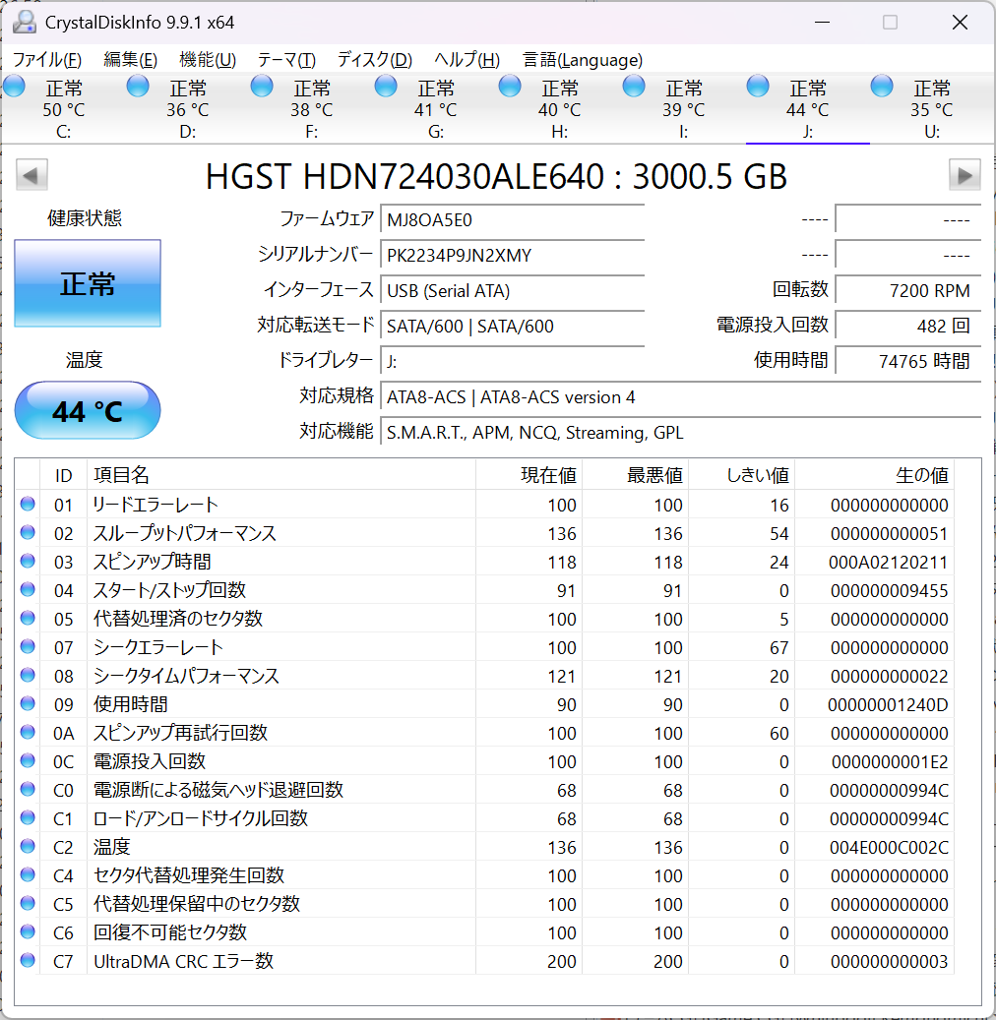Select the J: disk tab at 44 °C
Screen dimensions: 996x1020
click(x=807, y=108)
